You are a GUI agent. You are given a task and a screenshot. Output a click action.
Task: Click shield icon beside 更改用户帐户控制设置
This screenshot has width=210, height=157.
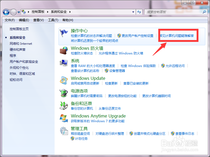(x=119, y=36)
